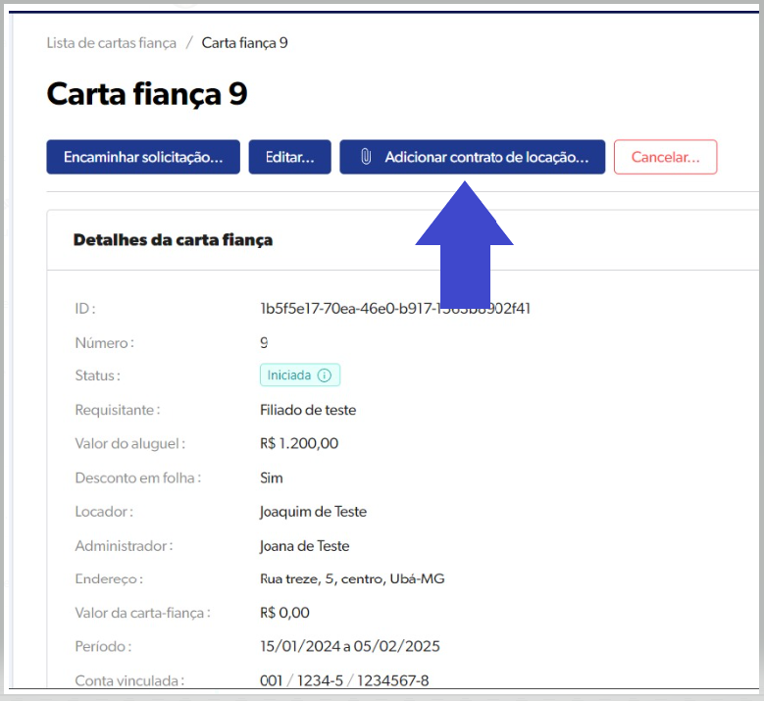Click the rent value R$ 1.200,00
Viewport: 764px width, 701px height.
coord(299,443)
